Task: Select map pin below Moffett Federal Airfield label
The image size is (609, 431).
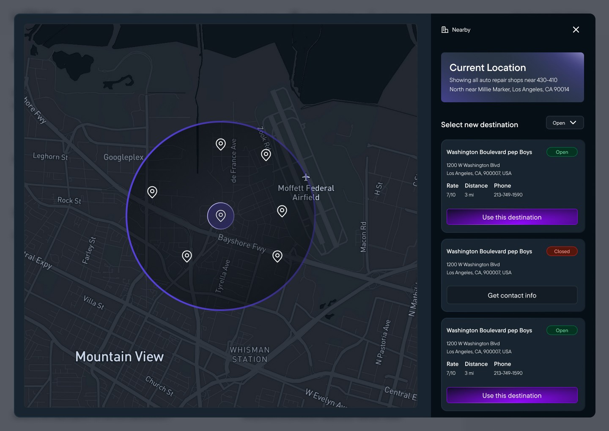Action: 282,211
